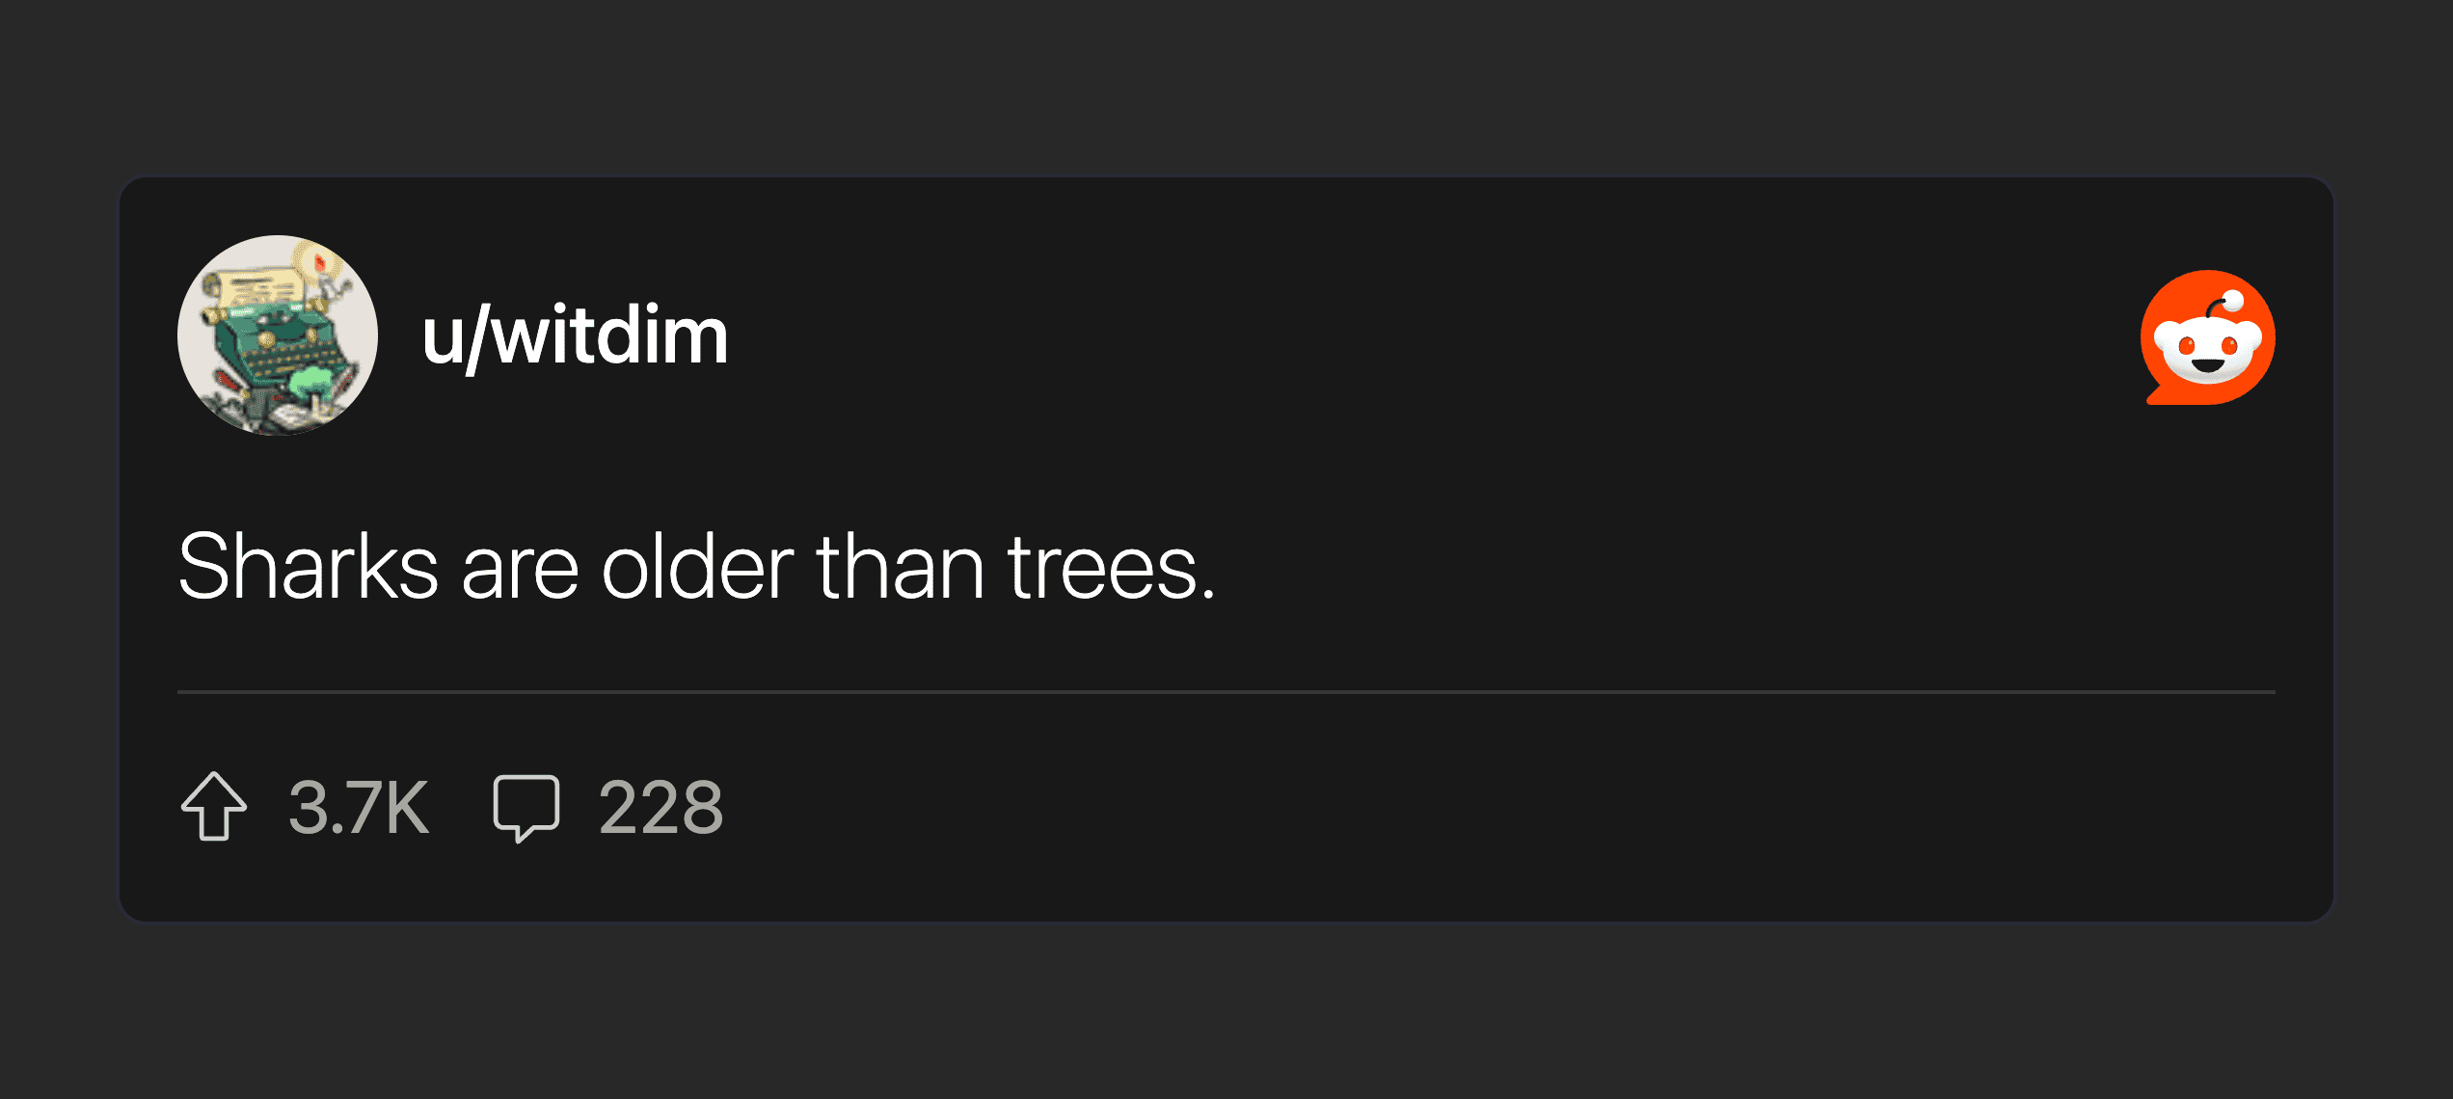This screenshot has height=1099, width=2453.
Task: Click the paper scroll in the avatar
Action: point(256,287)
